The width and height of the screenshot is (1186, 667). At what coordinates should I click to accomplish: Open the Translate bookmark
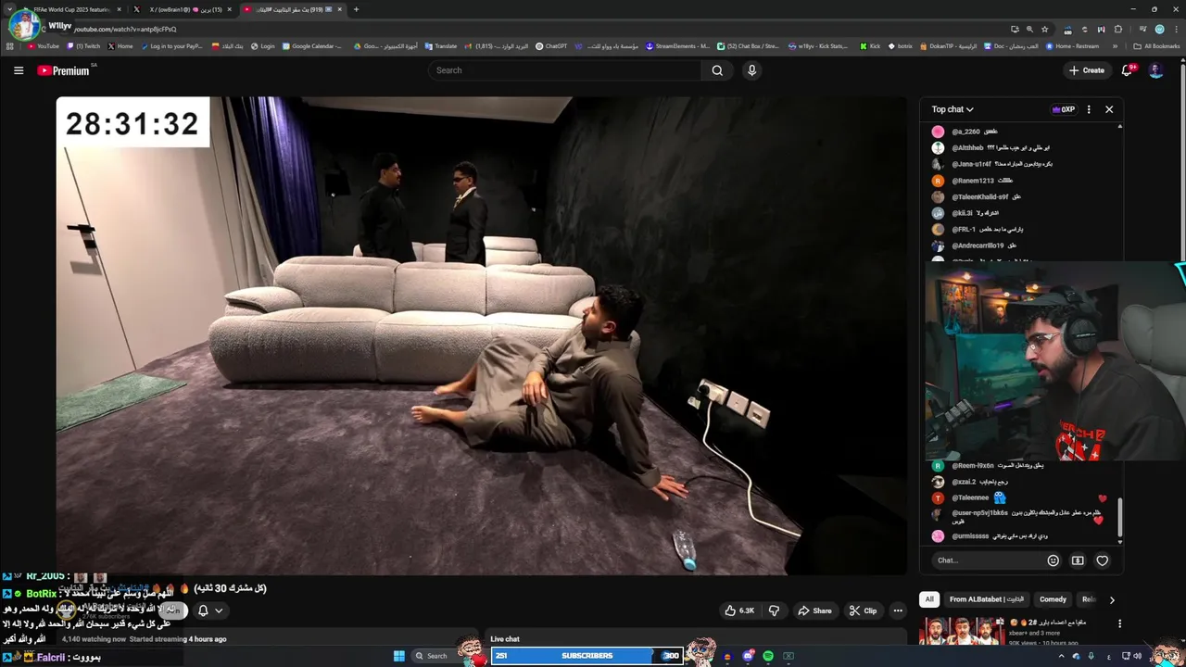(441, 45)
